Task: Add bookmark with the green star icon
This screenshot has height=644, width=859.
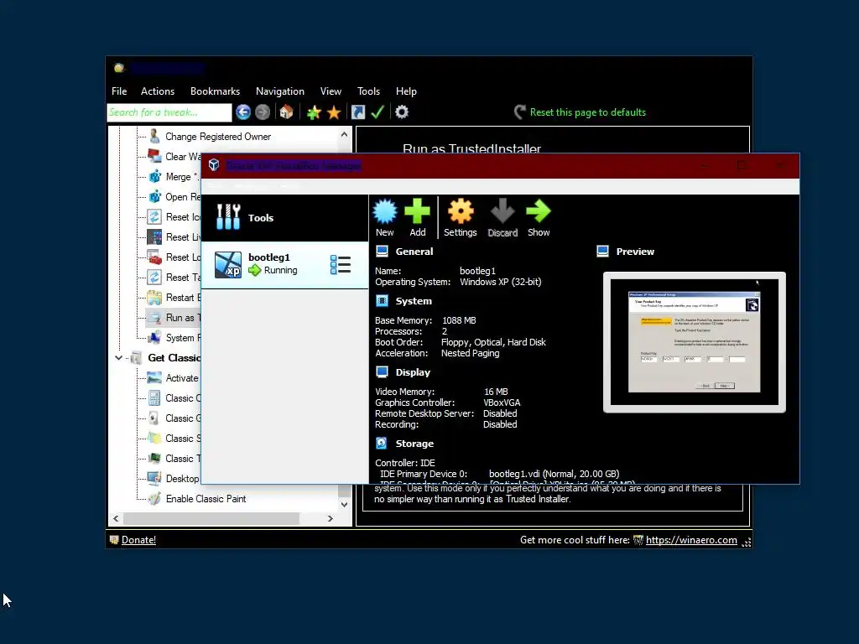Action: point(314,112)
